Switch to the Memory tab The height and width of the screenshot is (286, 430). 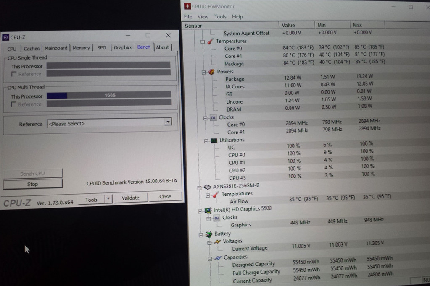click(x=81, y=48)
